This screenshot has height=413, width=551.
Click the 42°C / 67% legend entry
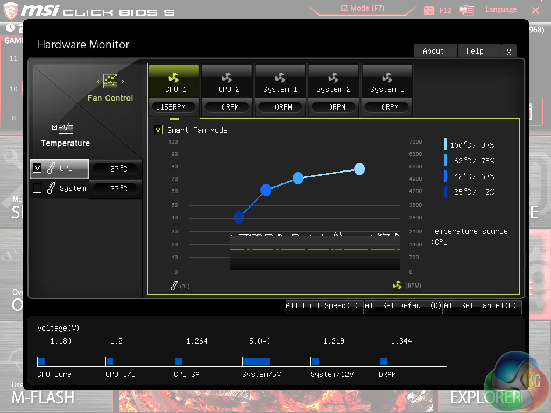(470, 176)
